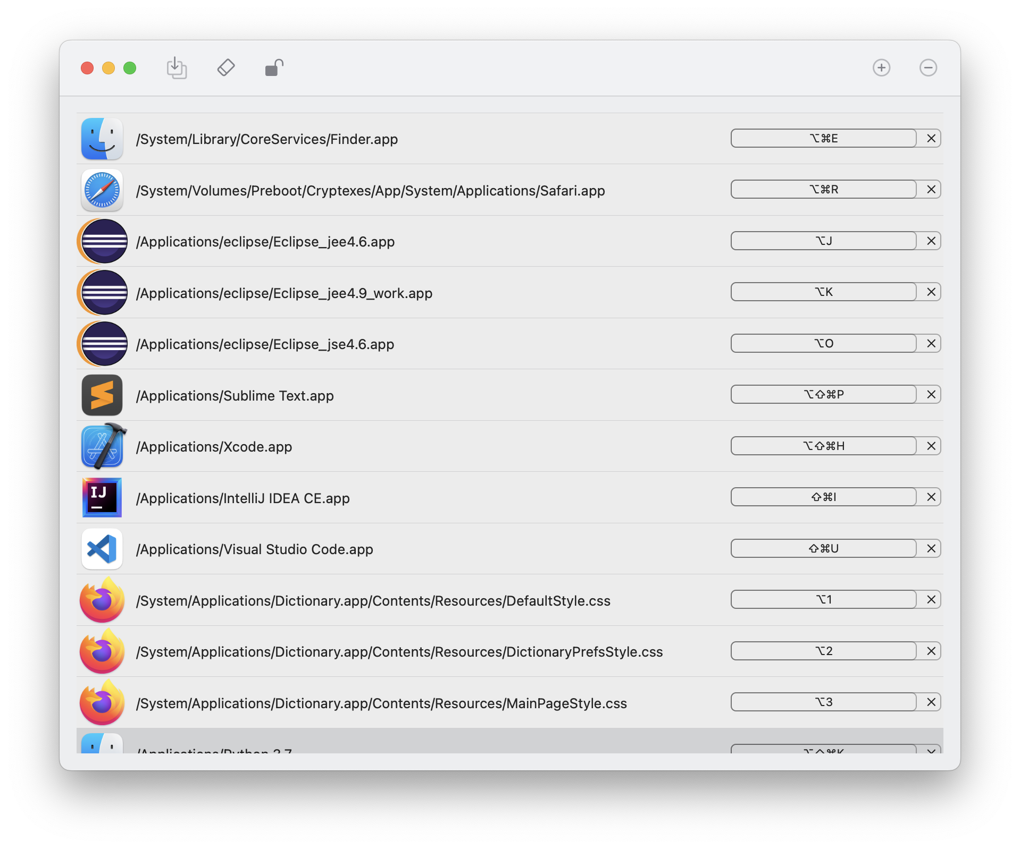Clear the Safari shortcut with X button
1020x849 pixels.
tap(931, 190)
